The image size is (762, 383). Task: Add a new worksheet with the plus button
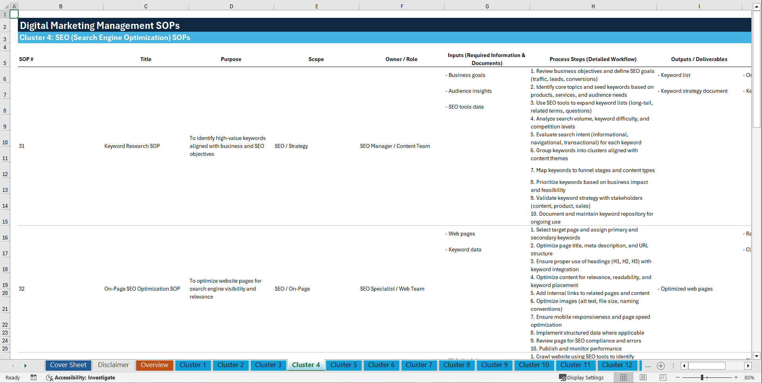pos(661,366)
